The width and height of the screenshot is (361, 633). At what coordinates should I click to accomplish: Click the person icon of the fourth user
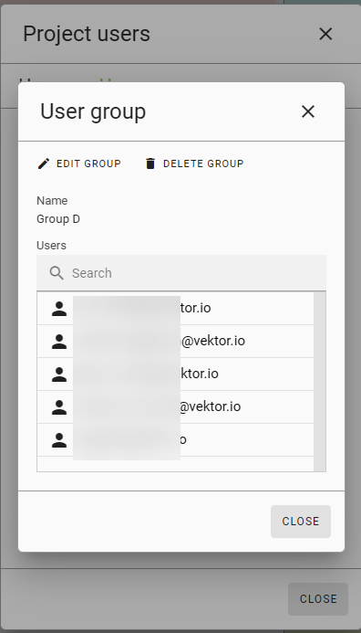pos(59,407)
